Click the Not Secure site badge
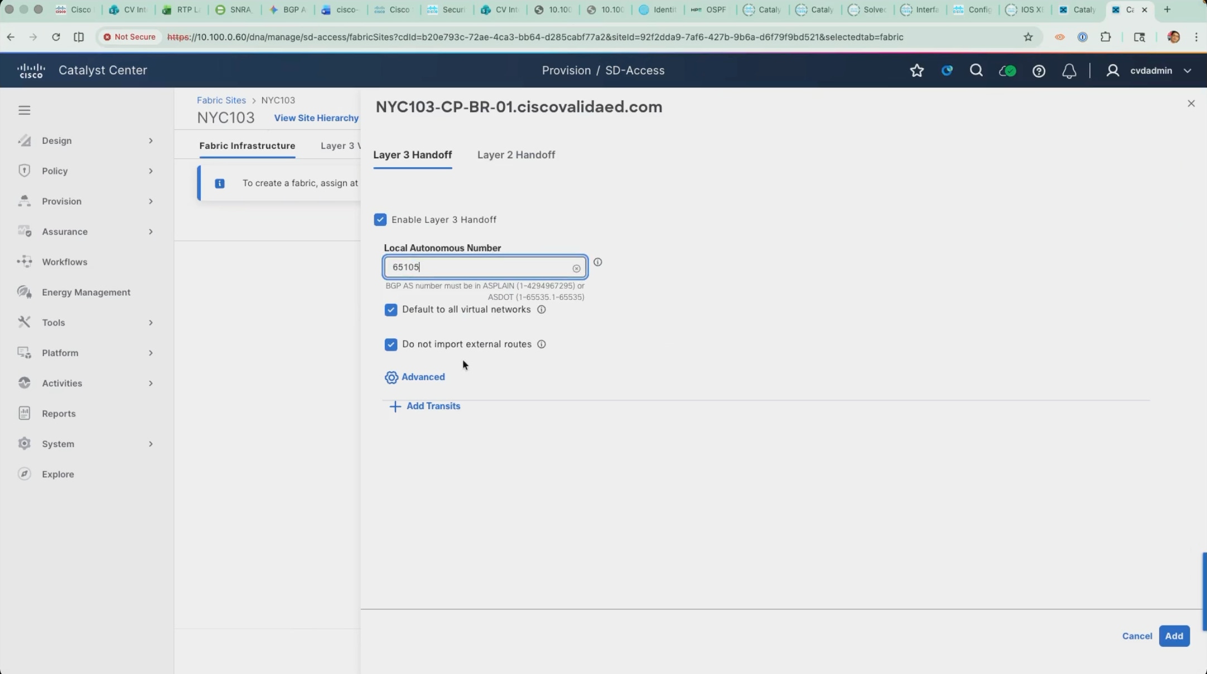This screenshot has width=1207, height=674. pyautogui.click(x=129, y=37)
